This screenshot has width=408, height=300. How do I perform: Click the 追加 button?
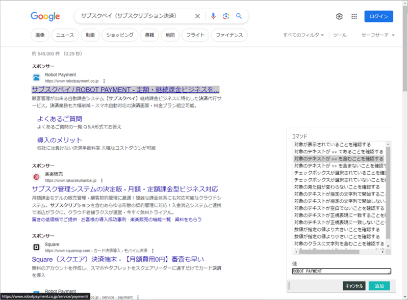point(379,286)
